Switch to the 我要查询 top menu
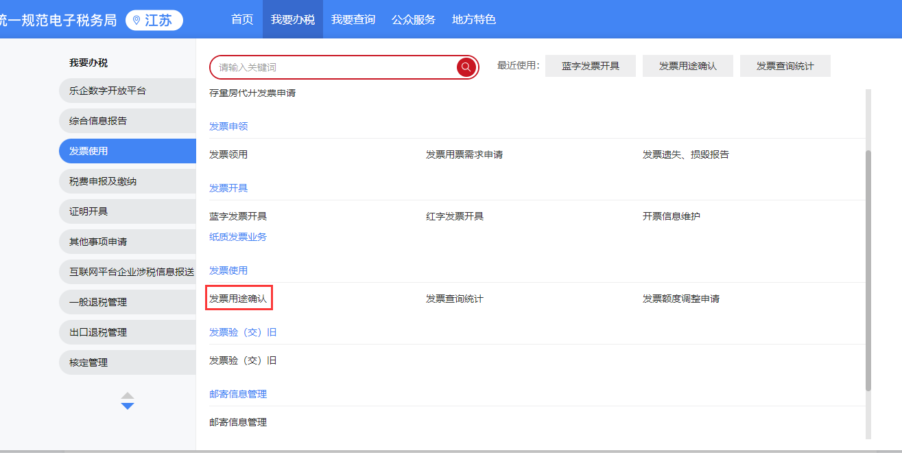 (x=353, y=20)
